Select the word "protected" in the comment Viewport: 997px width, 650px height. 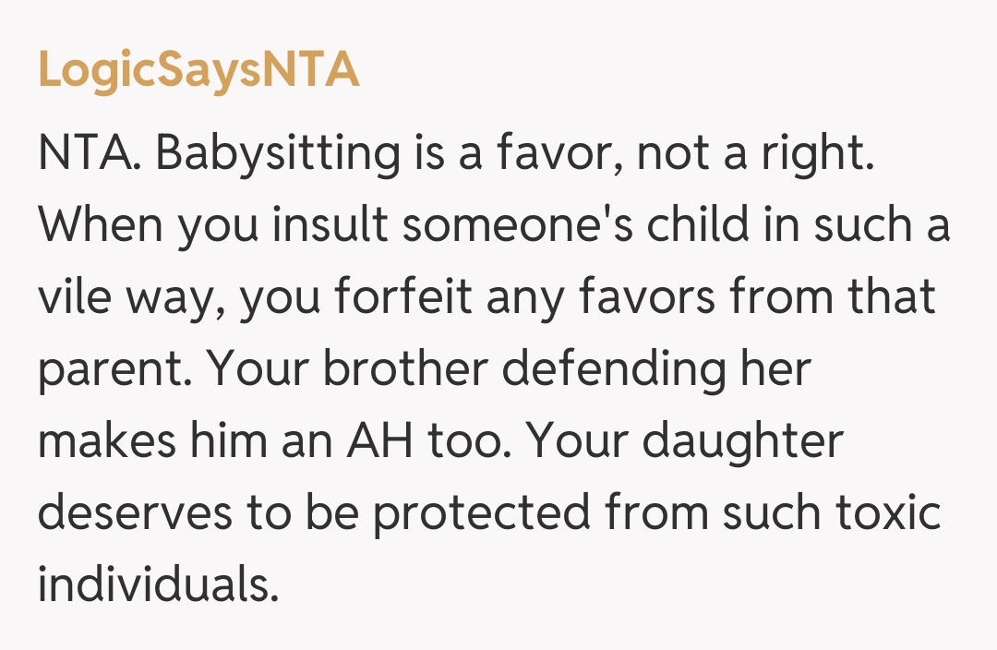[482, 516]
